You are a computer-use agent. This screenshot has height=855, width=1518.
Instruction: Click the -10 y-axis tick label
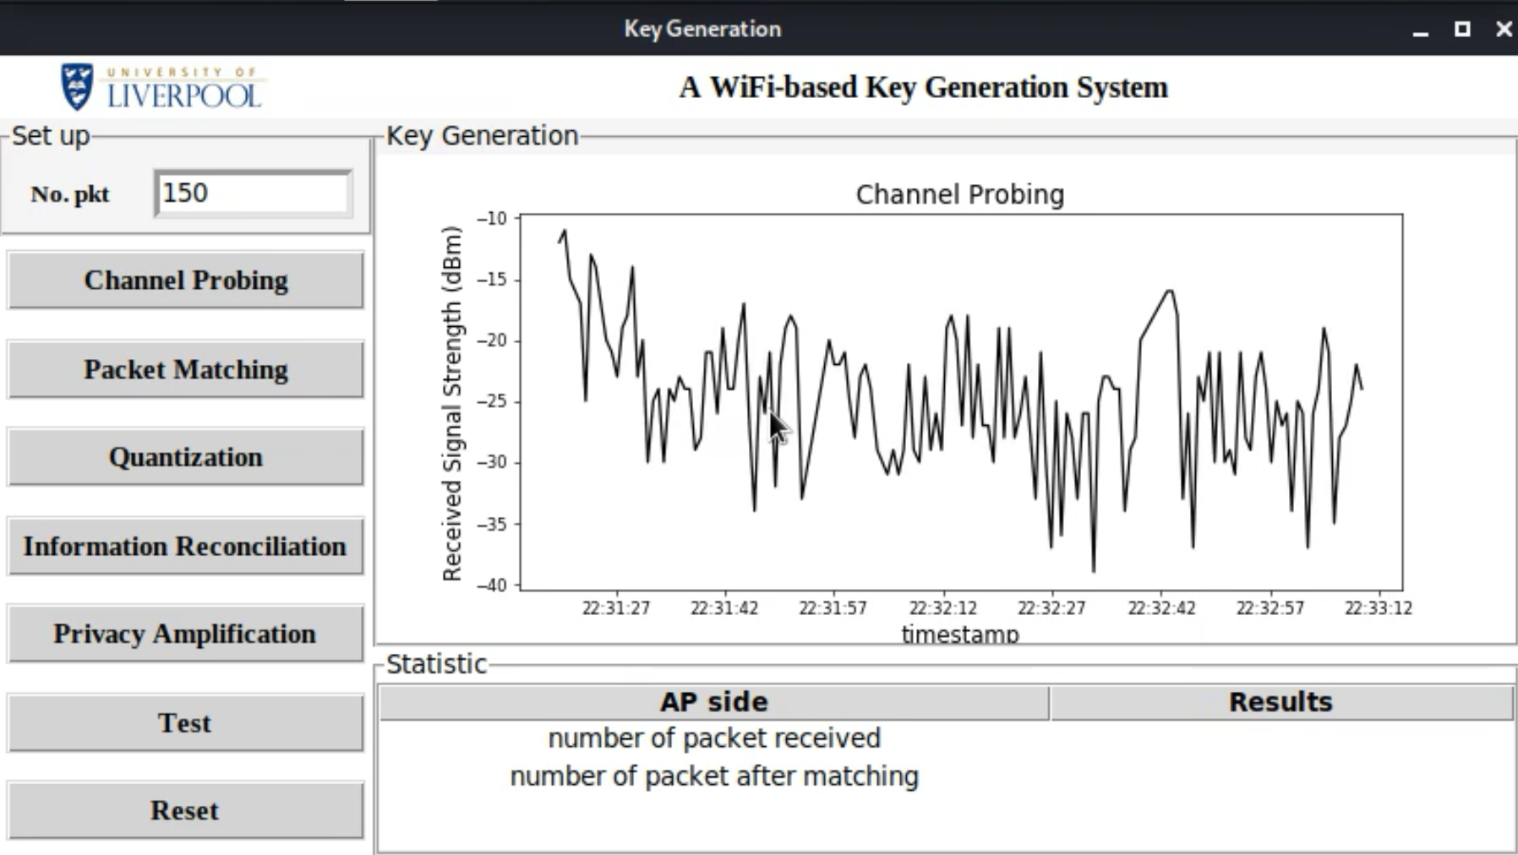click(492, 218)
